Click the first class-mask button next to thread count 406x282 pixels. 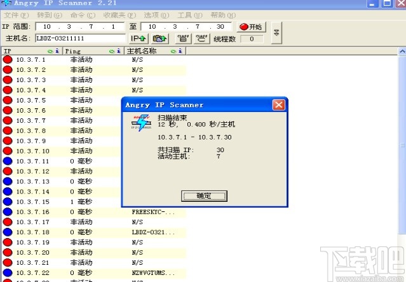[x=184, y=39]
